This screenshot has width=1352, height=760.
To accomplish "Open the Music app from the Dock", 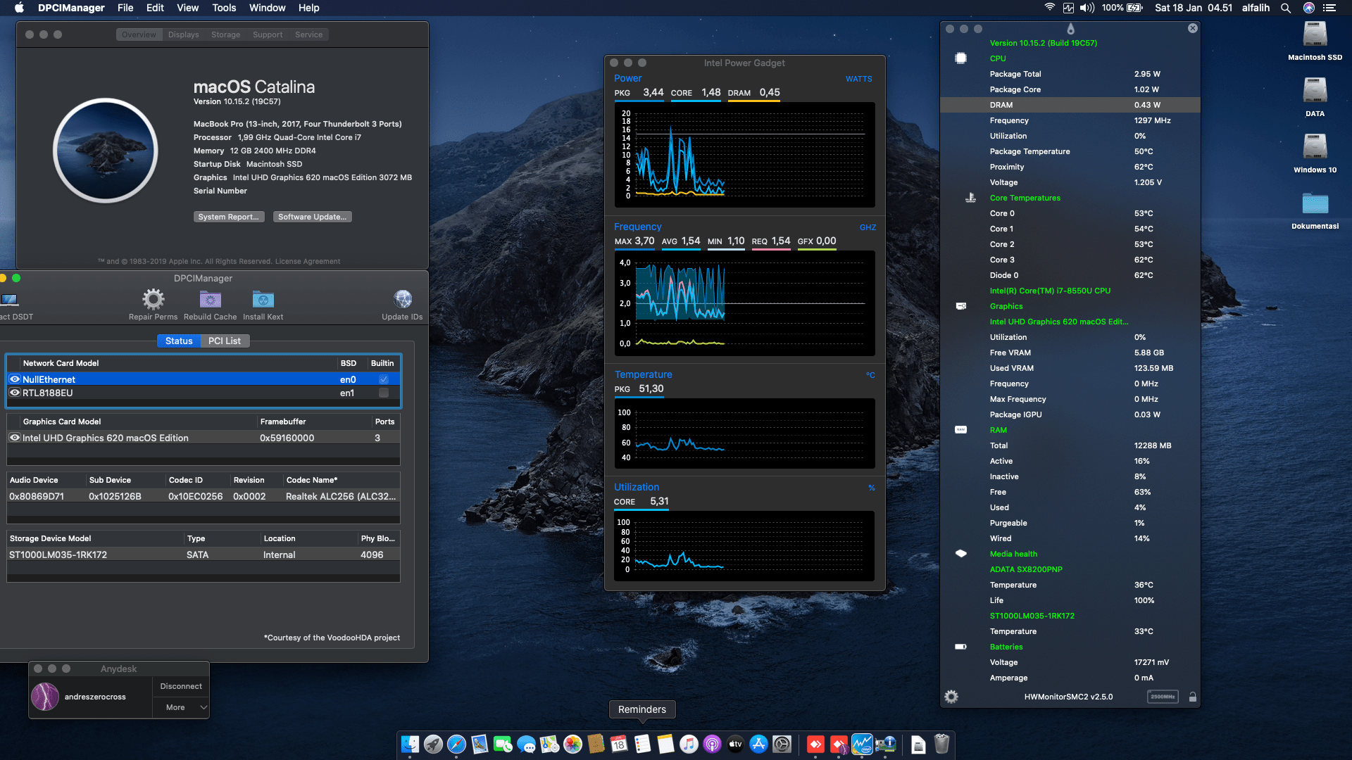I will click(689, 744).
